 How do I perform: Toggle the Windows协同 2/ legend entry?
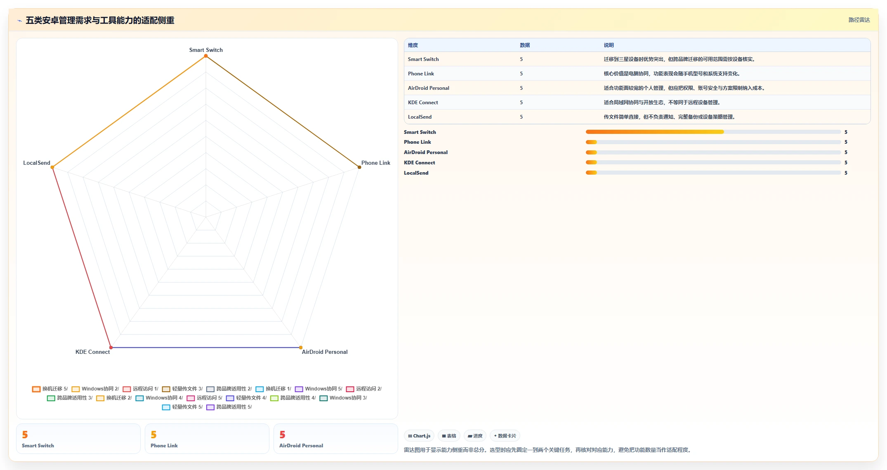(x=95, y=389)
